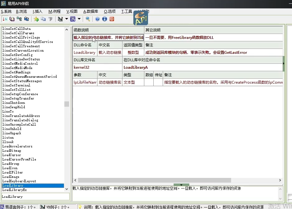The image size is (292, 209).
Task: Click down arrow of function list scrollbar
Action: (x=67, y=189)
